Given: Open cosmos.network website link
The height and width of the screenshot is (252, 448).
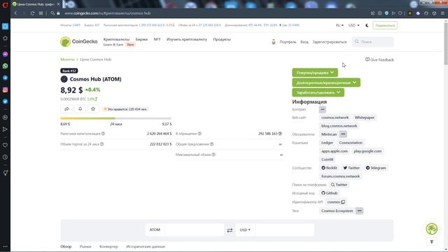Looking at the screenshot, I should (335, 118).
